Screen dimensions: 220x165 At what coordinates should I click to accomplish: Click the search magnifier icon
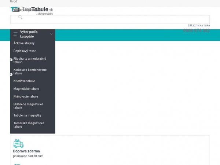click(x=20, y=17)
